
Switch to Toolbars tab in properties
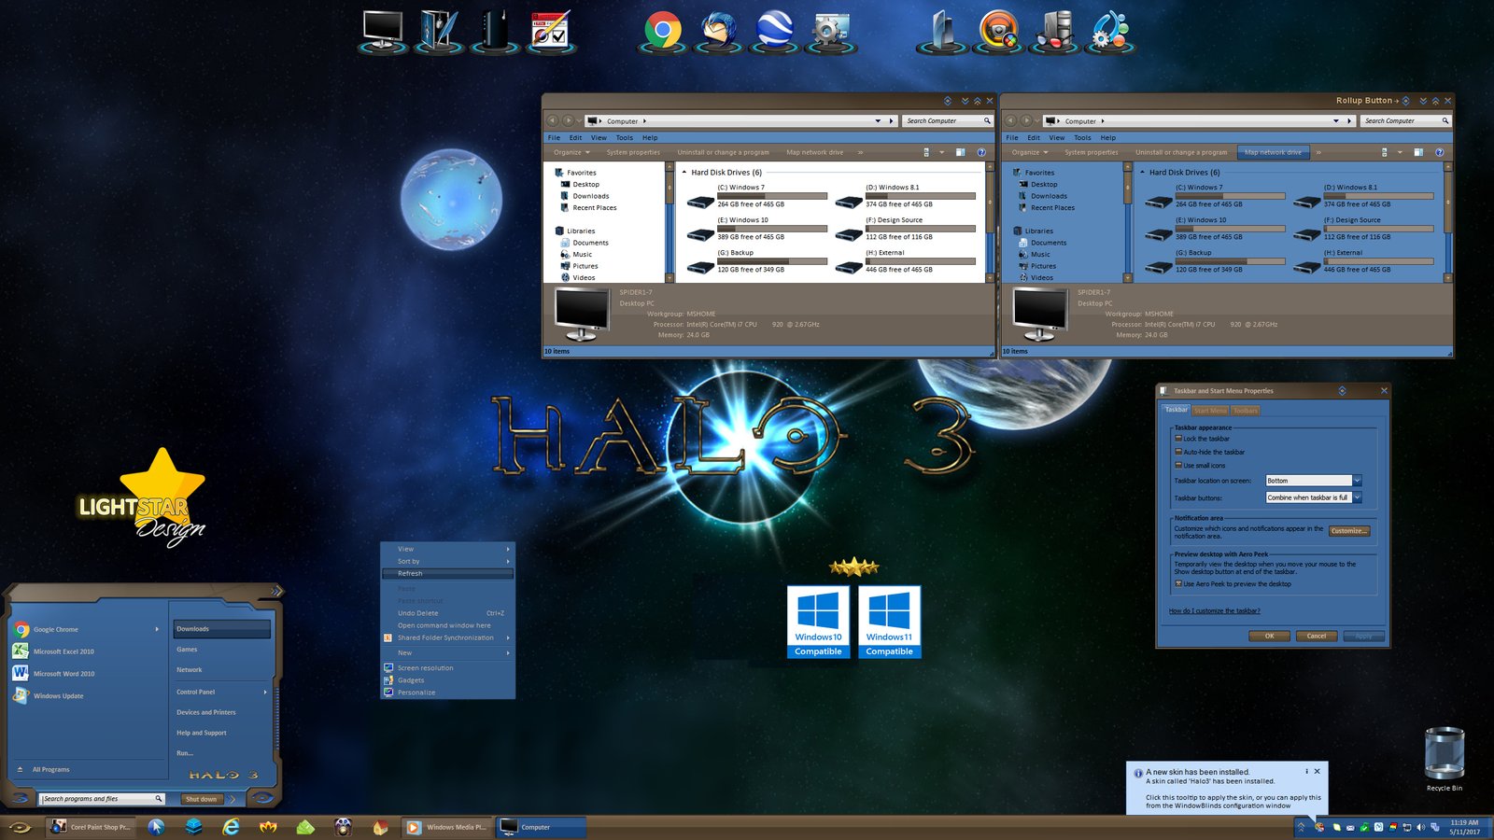pos(1246,411)
